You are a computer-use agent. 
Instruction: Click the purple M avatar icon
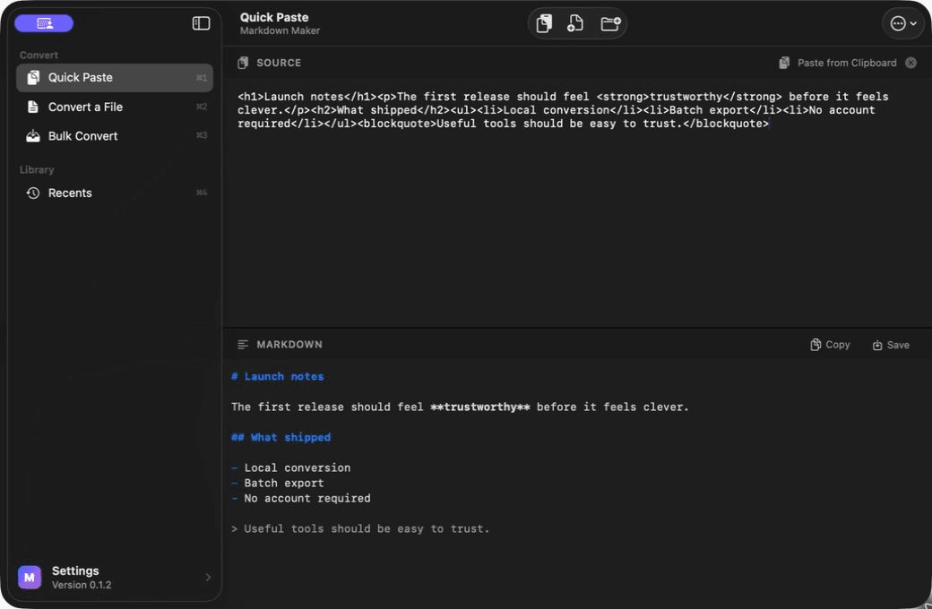[29, 578]
